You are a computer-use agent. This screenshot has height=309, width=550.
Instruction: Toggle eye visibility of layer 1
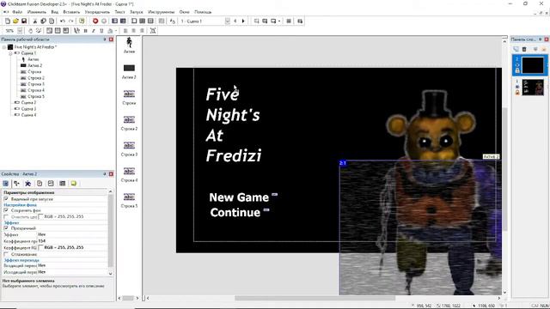point(517,87)
